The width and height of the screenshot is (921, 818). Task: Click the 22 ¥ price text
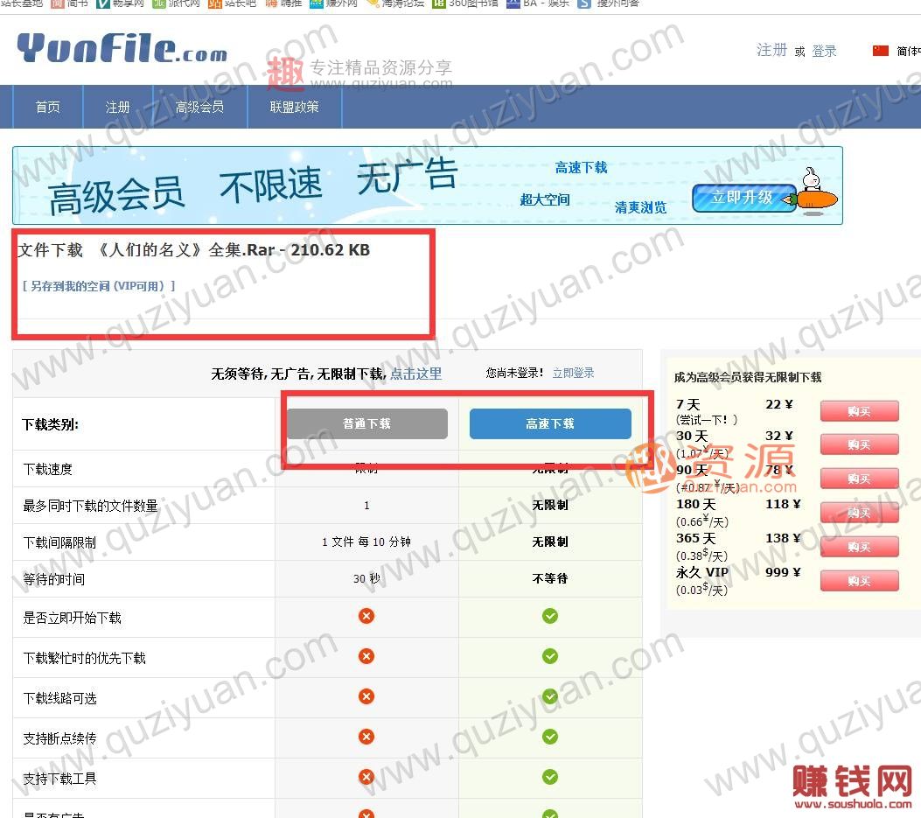tap(779, 404)
